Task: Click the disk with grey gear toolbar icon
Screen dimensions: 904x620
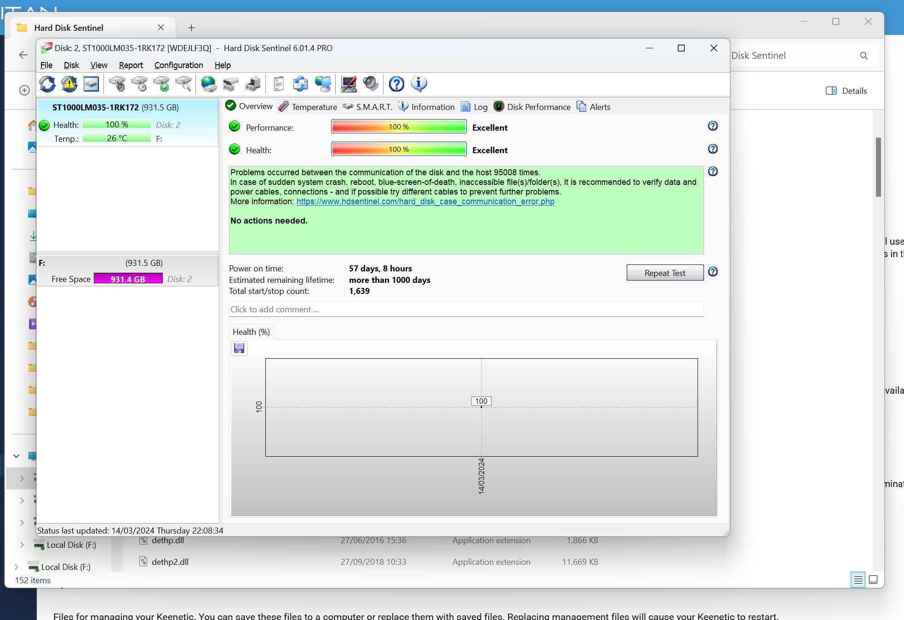Action: [117, 84]
